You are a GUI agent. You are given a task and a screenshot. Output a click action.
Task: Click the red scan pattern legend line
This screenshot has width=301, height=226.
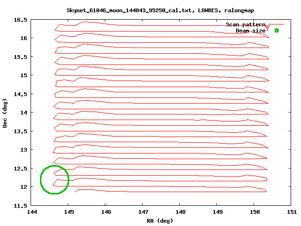click(277, 24)
